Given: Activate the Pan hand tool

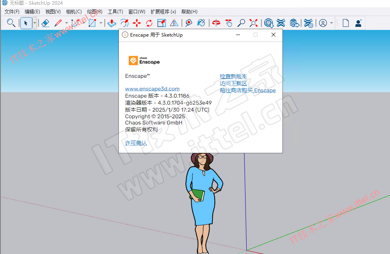Looking at the screenshot, I should pos(229,23).
